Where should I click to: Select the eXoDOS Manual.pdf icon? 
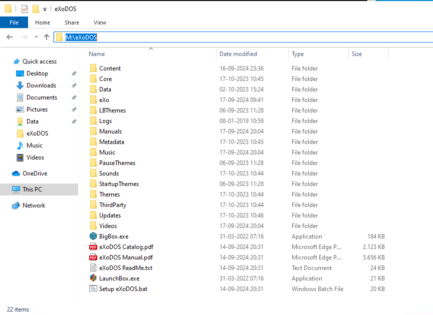tap(93, 257)
